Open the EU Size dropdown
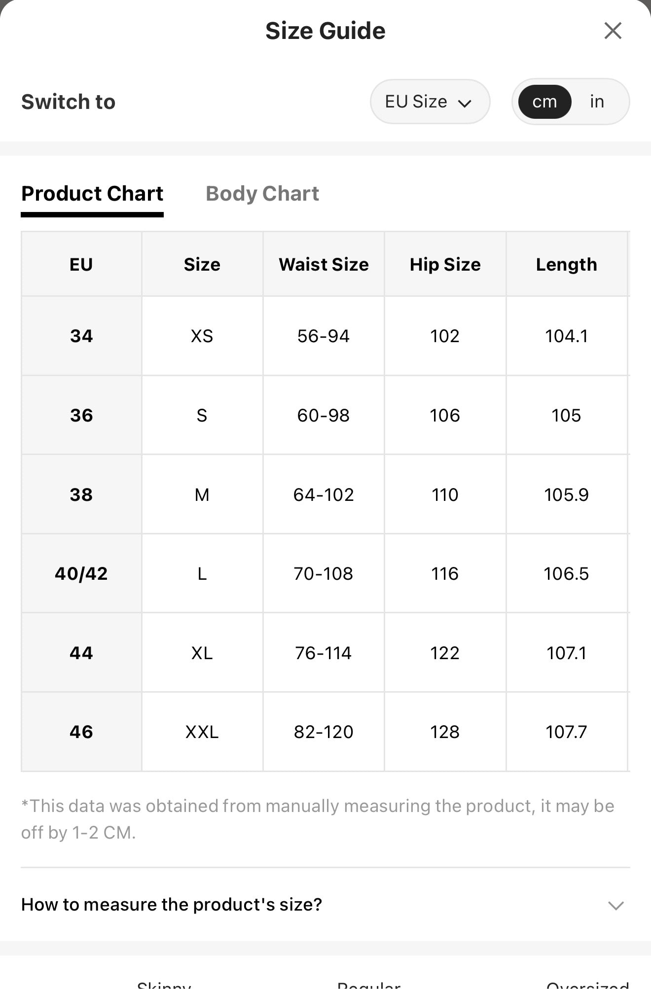 [x=430, y=102]
